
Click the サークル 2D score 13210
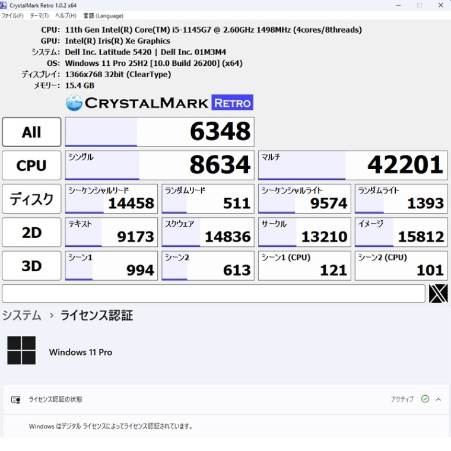(304, 232)
